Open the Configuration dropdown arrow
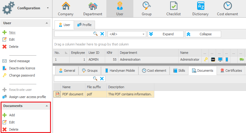246x133 pixels. (48, 8)
